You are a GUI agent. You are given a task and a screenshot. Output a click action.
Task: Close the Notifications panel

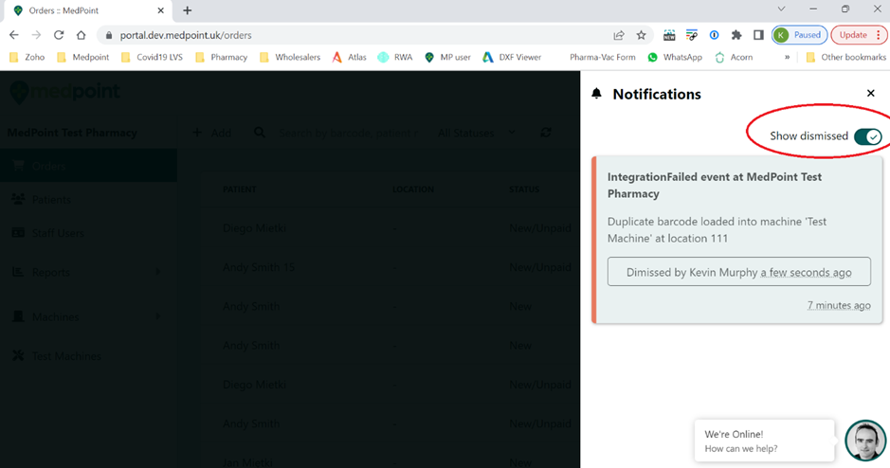(x=871, y=93)
